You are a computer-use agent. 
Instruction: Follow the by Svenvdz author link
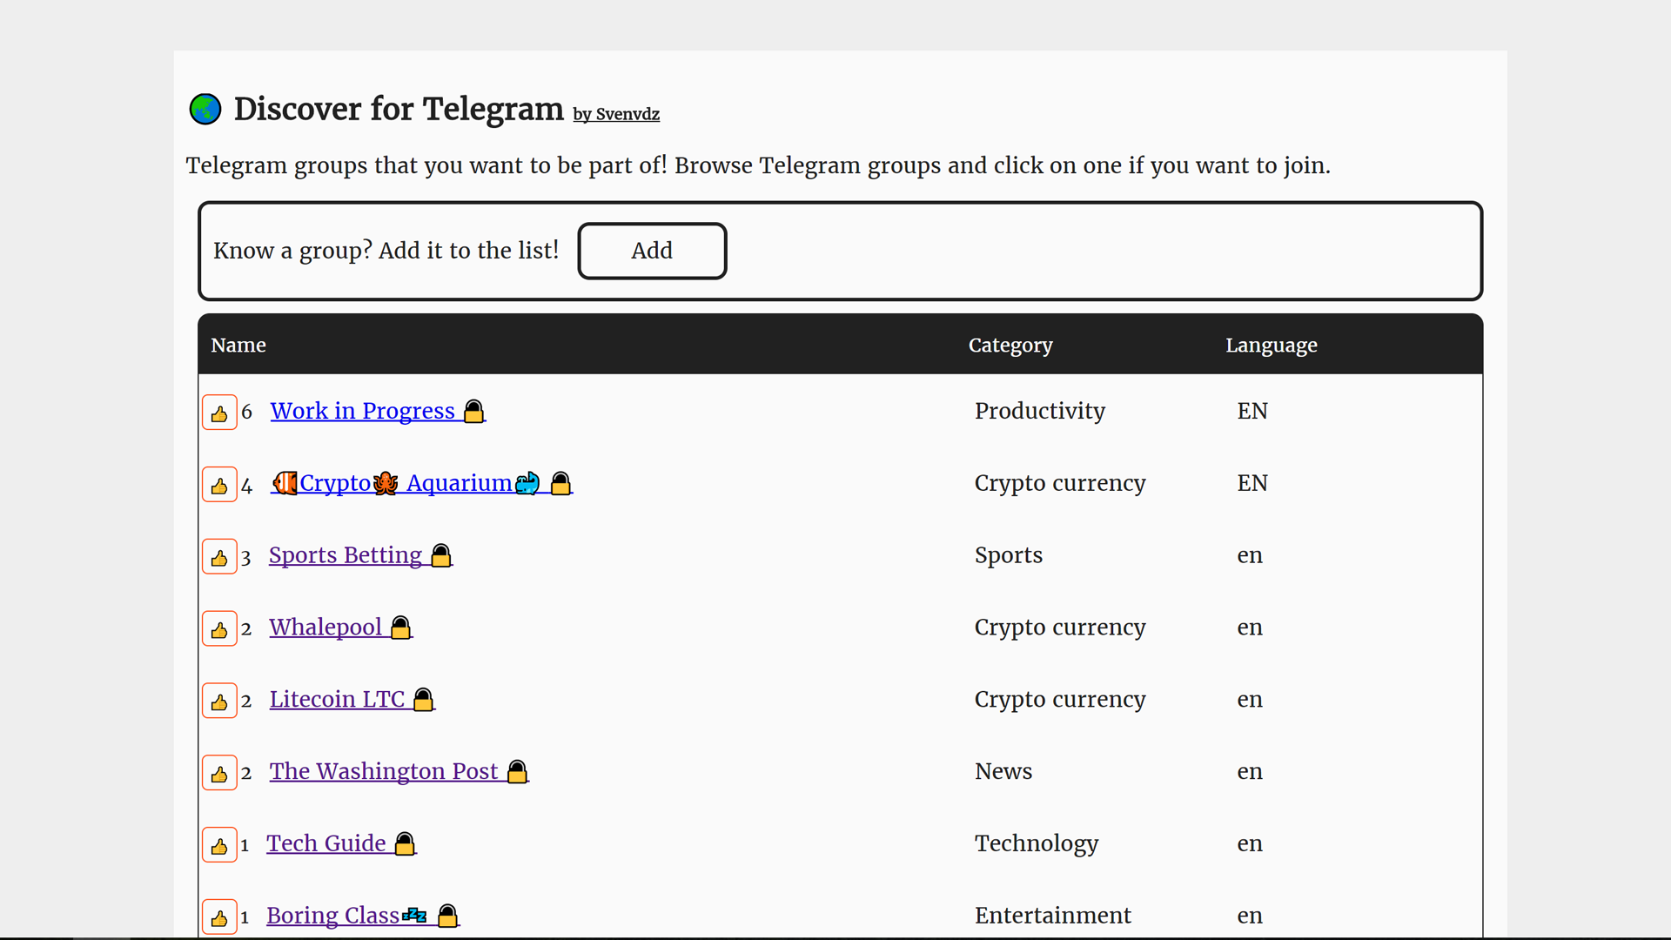point(615,114)
